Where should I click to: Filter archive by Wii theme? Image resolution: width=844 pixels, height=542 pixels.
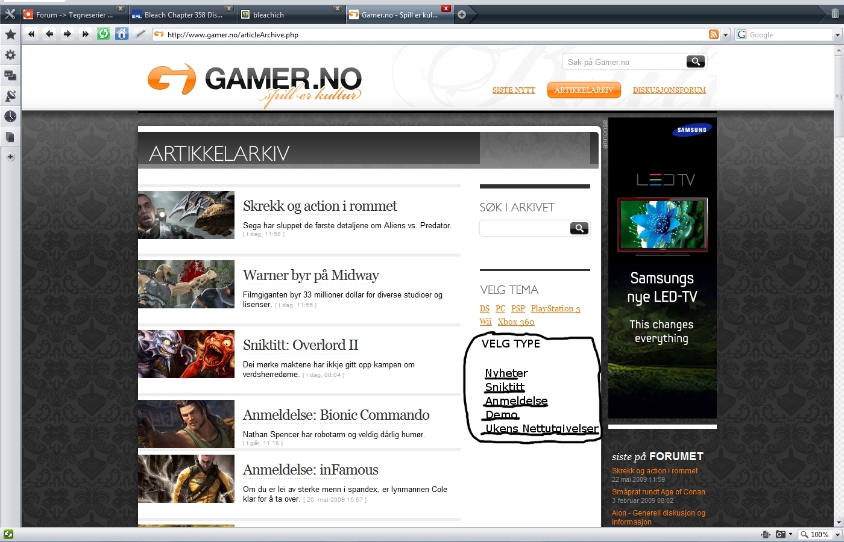486,322
